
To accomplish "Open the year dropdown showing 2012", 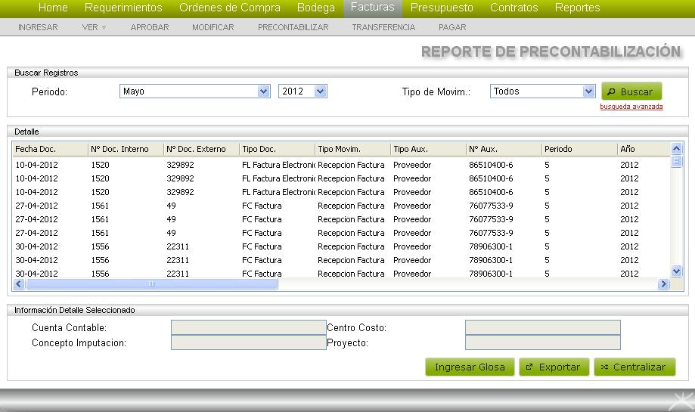I will [x=303, y=91].
